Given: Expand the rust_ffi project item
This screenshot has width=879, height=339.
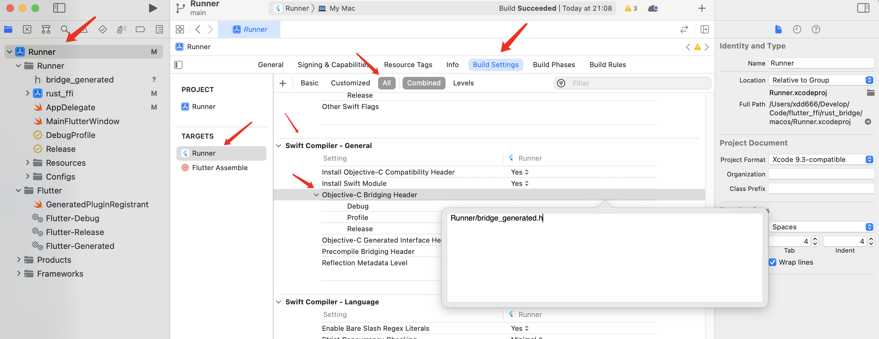Looking at the screenshot, I should 27,93.
